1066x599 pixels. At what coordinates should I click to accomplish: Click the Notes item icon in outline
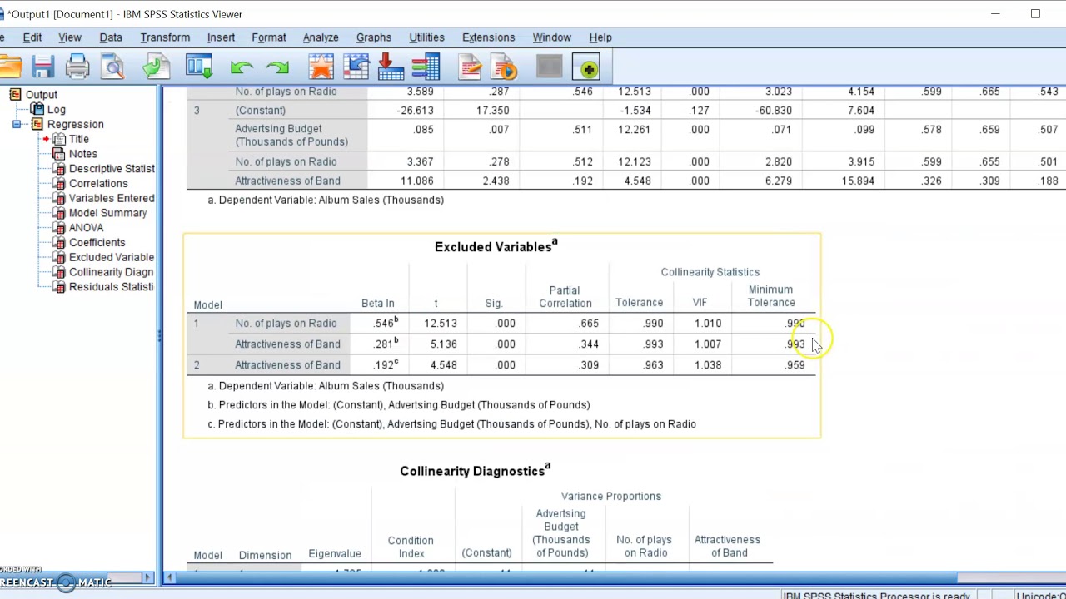click(x=58, y=154)
